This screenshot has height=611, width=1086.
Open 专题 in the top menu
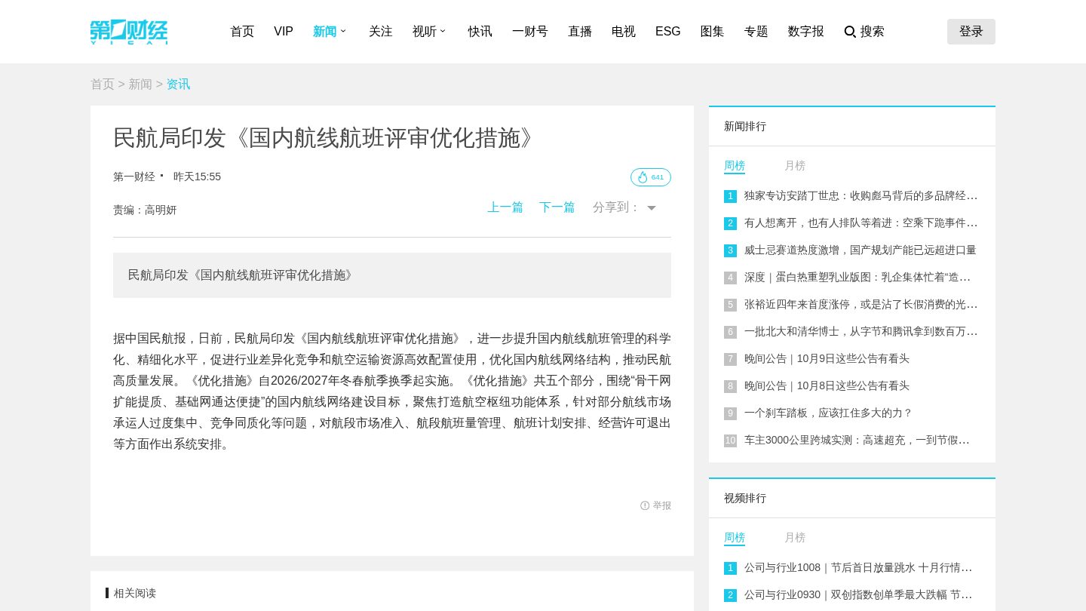(x=756, y=32)
